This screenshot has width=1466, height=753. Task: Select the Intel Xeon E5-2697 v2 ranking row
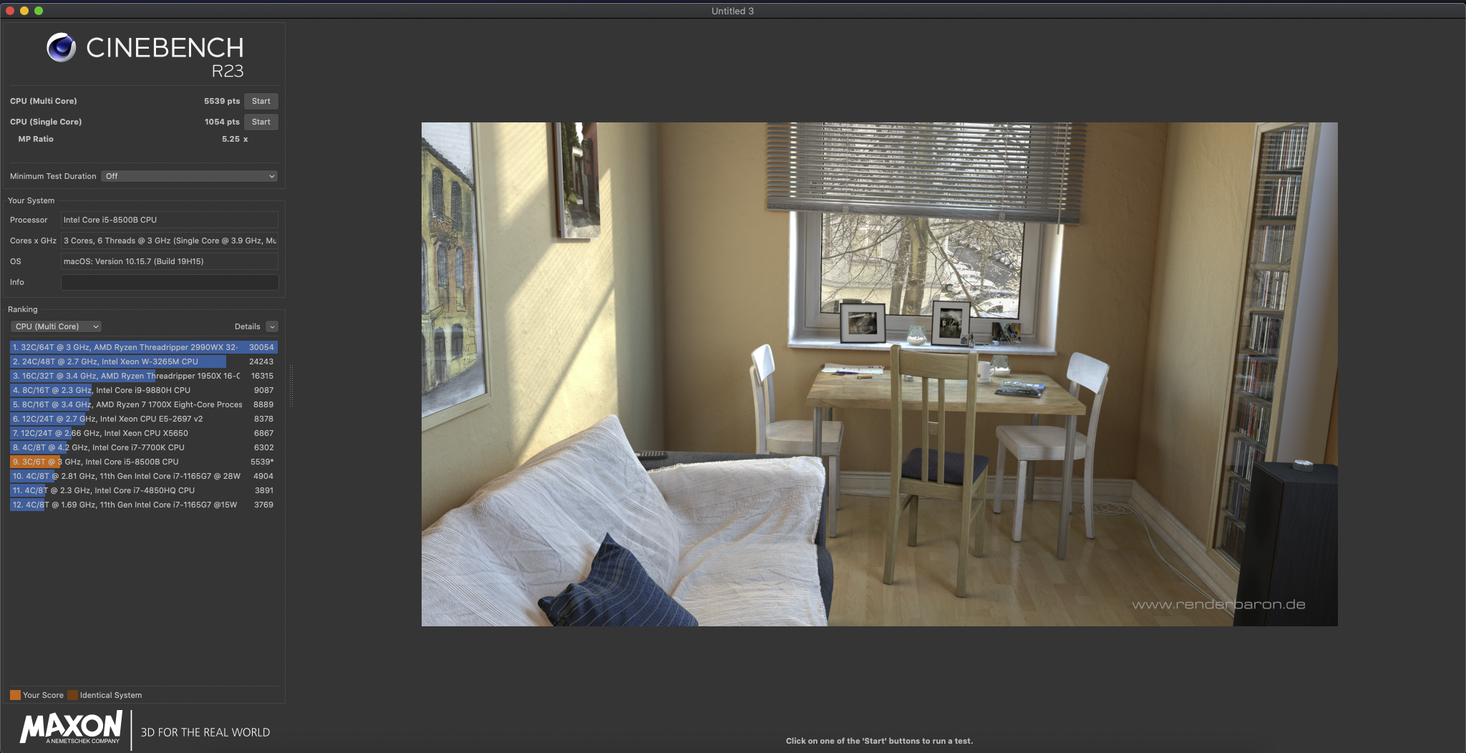click(x=143, y=419)
